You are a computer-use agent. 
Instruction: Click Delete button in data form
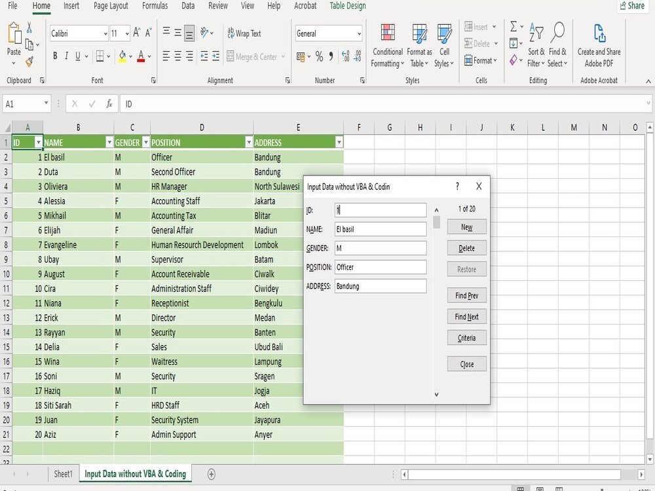click(x=466, y=248)
